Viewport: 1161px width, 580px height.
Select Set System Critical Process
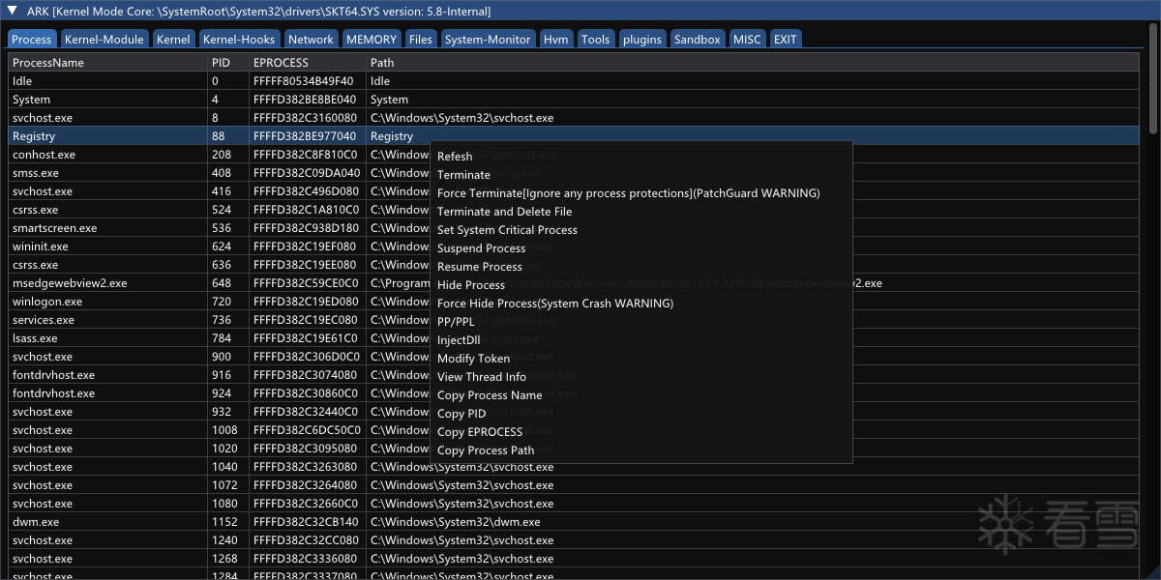tap(640, 230)
